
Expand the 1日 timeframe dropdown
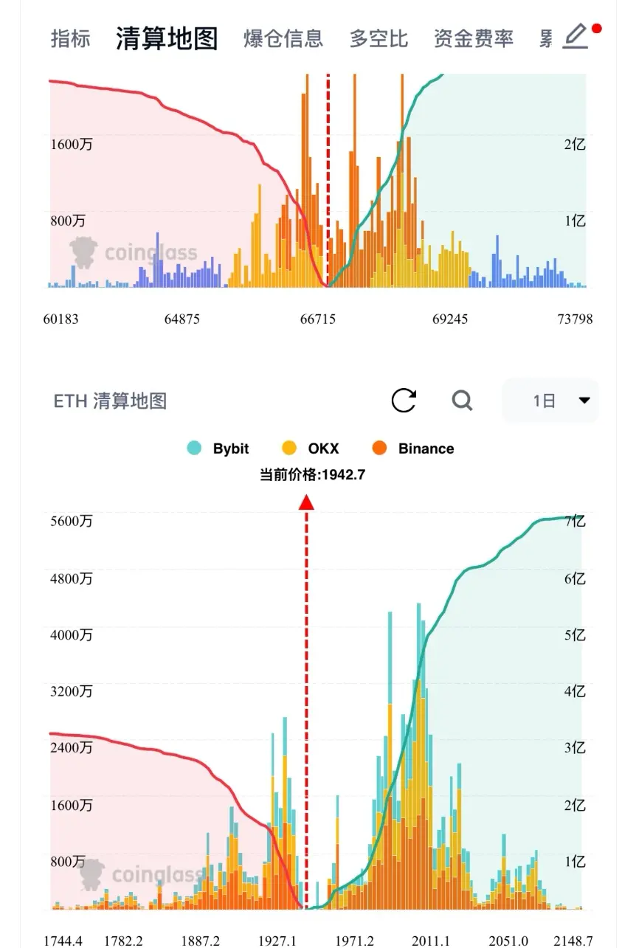coord(550,401)
